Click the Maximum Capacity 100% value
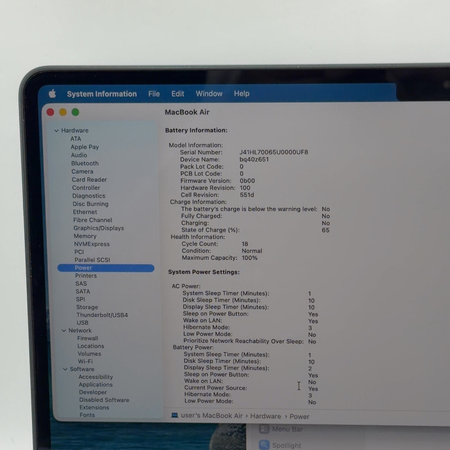The height and width of the screenshot is (450, 450). pyautogui.click(x=249, y=258)
